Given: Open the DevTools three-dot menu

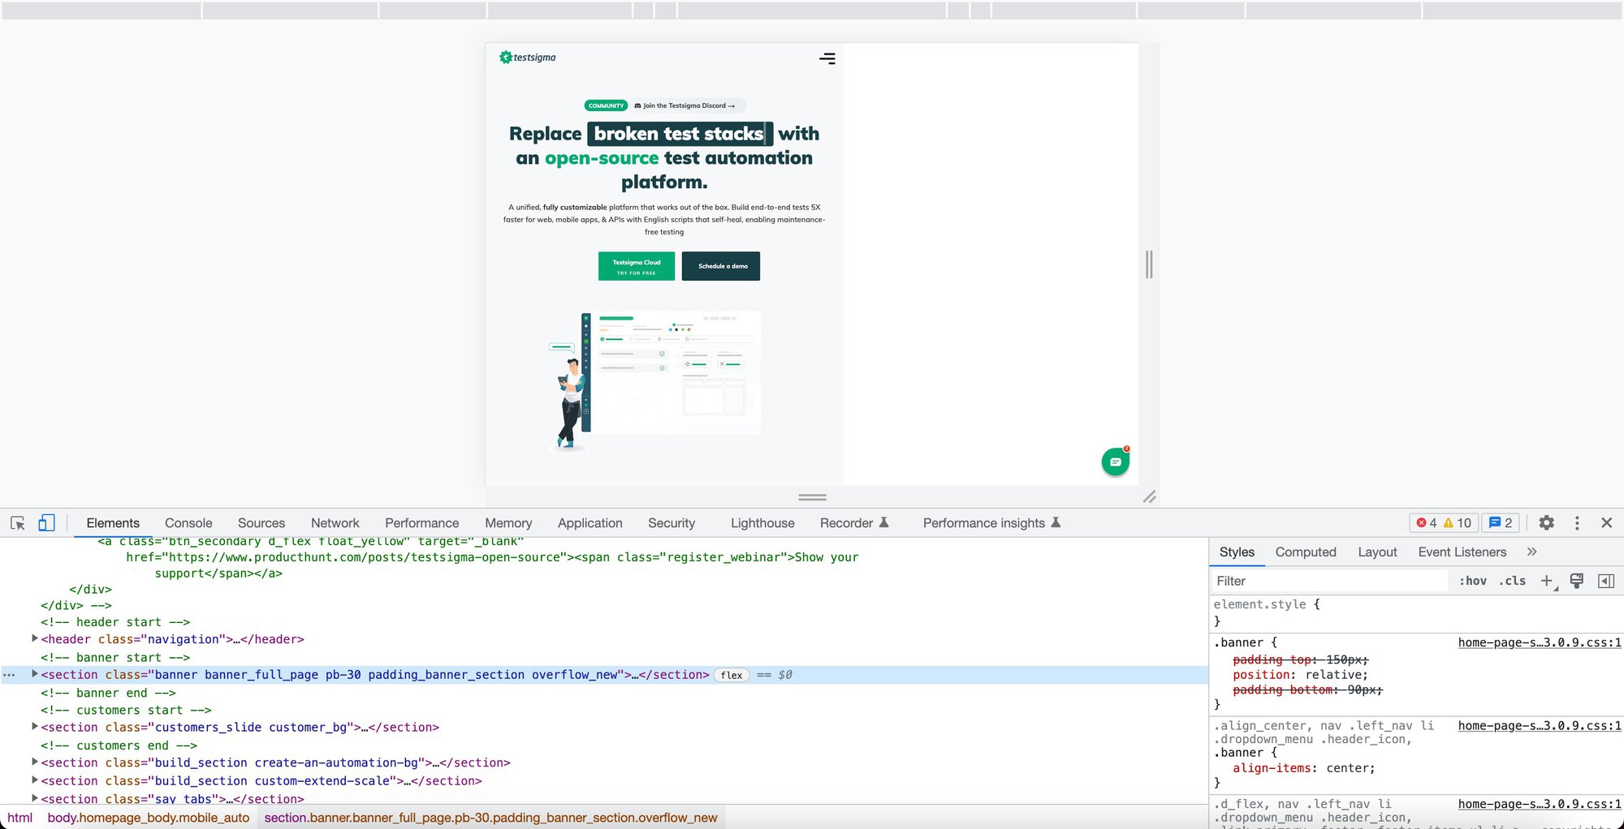Looking at the screenshot, I should pos(1577,523).
